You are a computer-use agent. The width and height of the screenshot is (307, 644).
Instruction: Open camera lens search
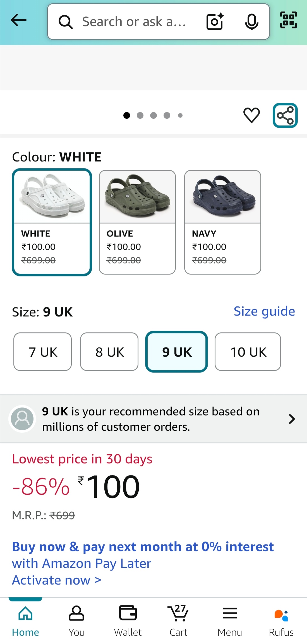click(215, 22)
